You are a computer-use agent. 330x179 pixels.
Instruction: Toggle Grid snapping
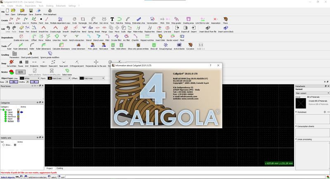[27, 64]
